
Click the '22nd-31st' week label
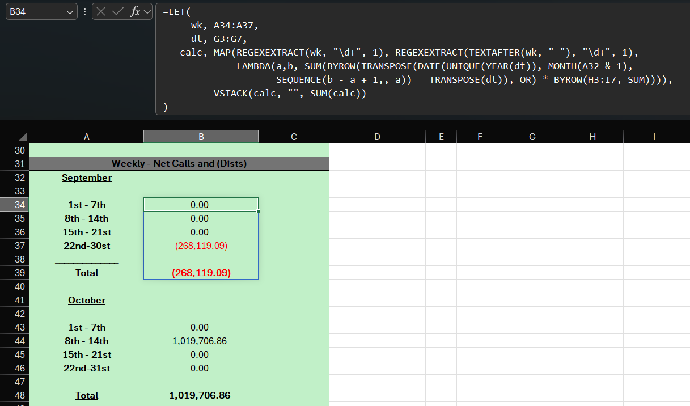(87, 368)
